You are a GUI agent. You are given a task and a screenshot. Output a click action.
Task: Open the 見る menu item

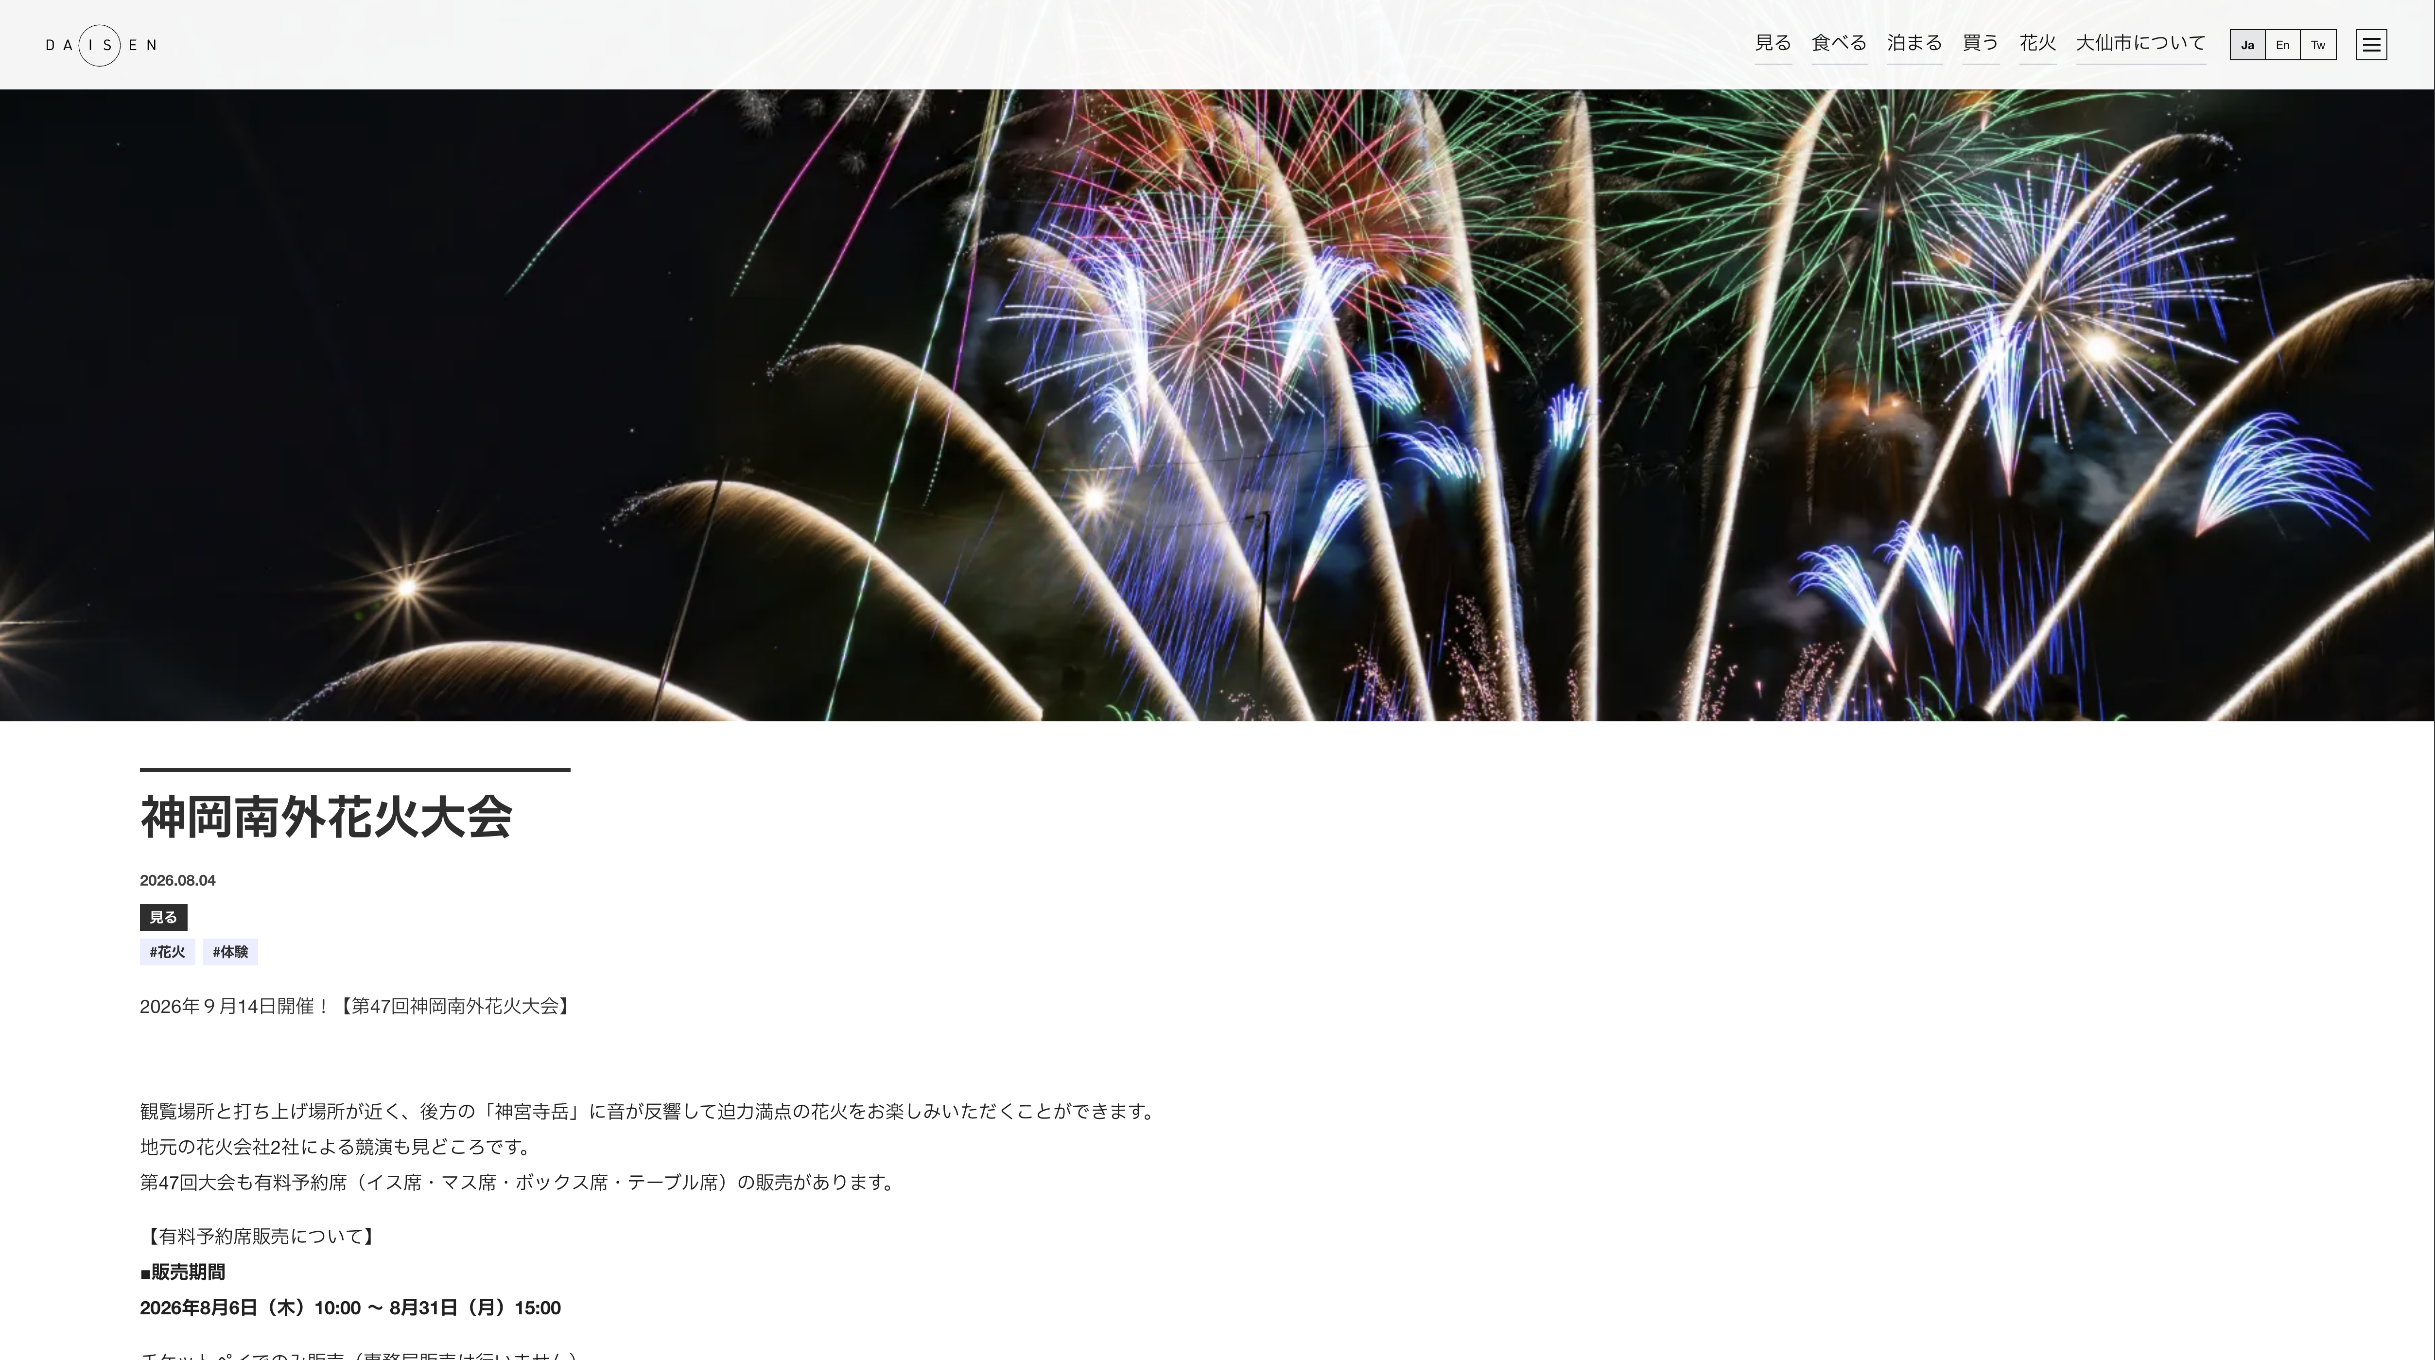[x=1773, y=43]
